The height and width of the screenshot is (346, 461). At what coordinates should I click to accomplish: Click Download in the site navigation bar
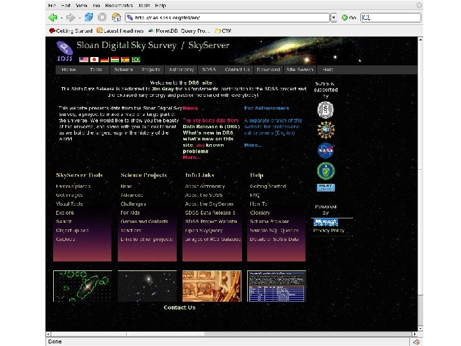[268, 70]
